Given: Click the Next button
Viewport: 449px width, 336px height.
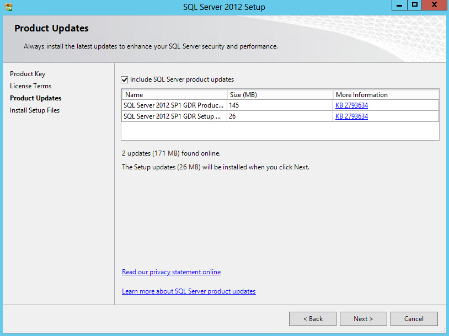Looking at the screenshot, I should coord(364,319).
